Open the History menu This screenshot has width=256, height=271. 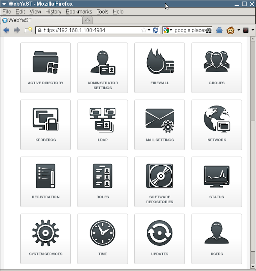click(53, 12)
